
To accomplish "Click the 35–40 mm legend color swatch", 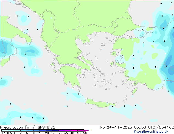I will [68, 130].
